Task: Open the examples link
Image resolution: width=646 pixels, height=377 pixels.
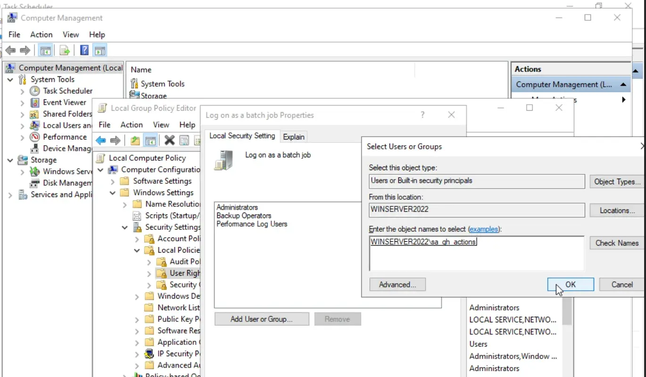Action: pyautogui.click(x=484, y=229)
